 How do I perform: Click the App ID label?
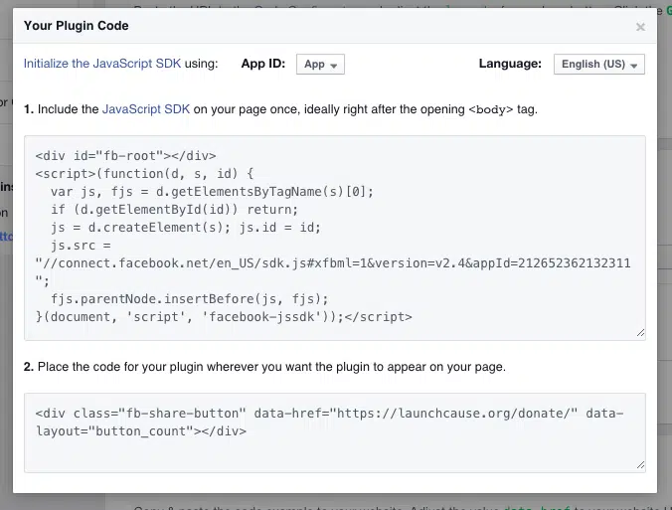click(x=263, y=64)
